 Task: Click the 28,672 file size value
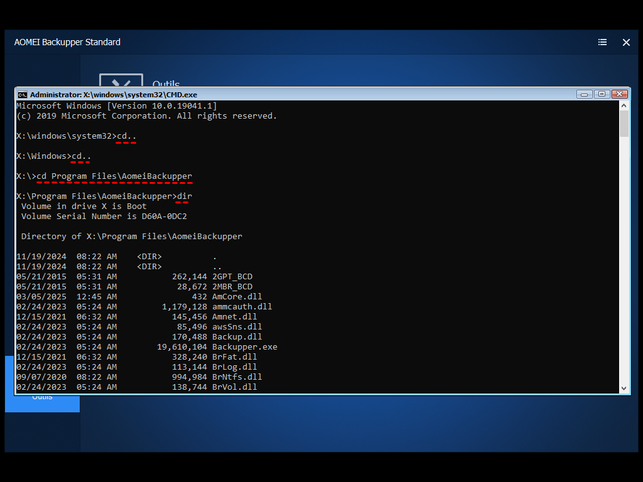pyautogui.click(x=192, y=286)
